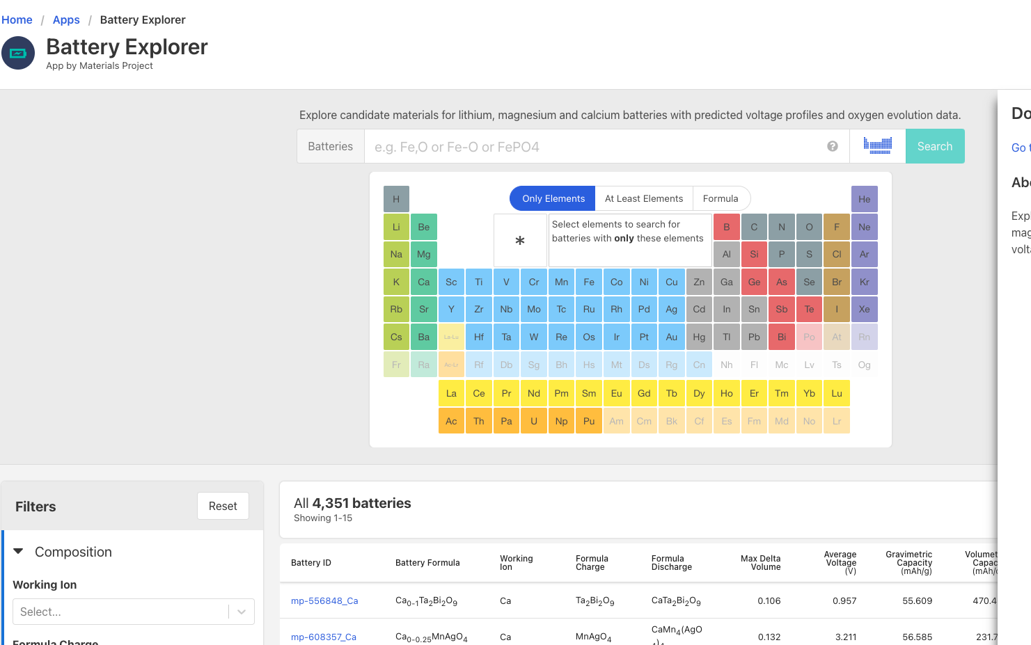
Task: Switch to At Least Elements mode
Action: pyautogui.click(x=643, y=198)
